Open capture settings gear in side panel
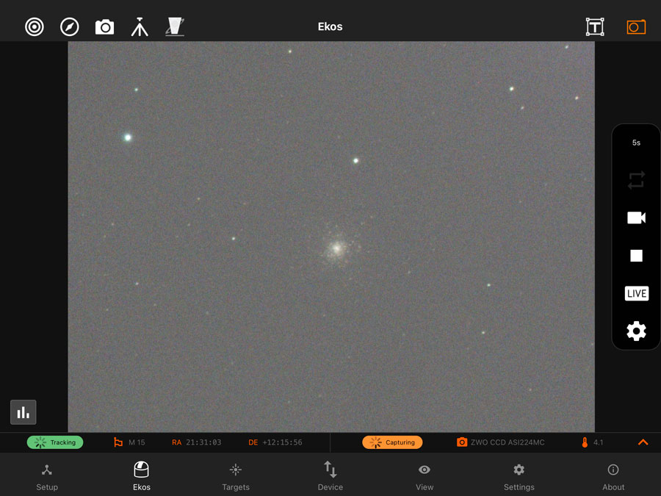The width and height of the screenshot is (661, 496). coord(636,331)
